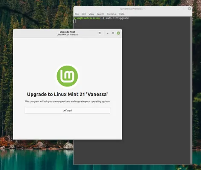
Task: Click the Linux Mint logo
Action: click(67, 76)
